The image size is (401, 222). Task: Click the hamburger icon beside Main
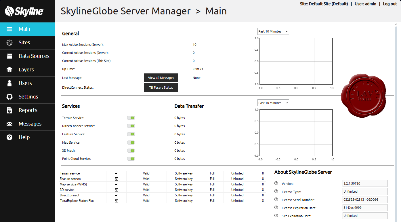point(9,29)
